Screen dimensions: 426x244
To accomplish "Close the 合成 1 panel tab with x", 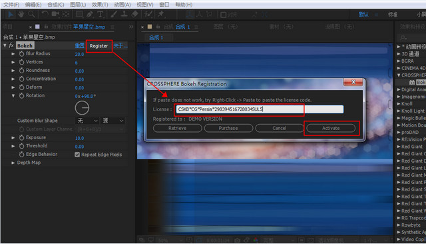I will (142, 27).
